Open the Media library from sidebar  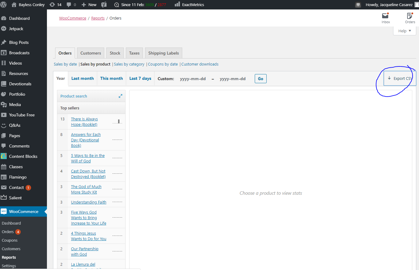[x=14, y=105]
